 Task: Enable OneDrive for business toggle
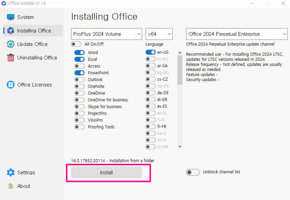pos(80,100)
